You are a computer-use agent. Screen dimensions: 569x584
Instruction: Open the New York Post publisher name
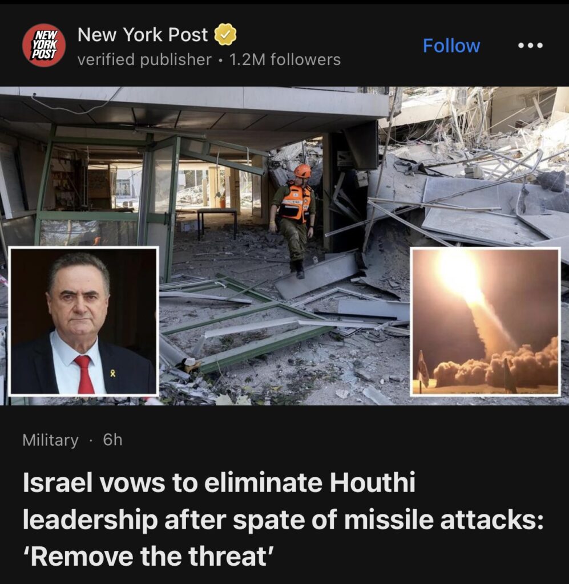(x=142, y=35)
